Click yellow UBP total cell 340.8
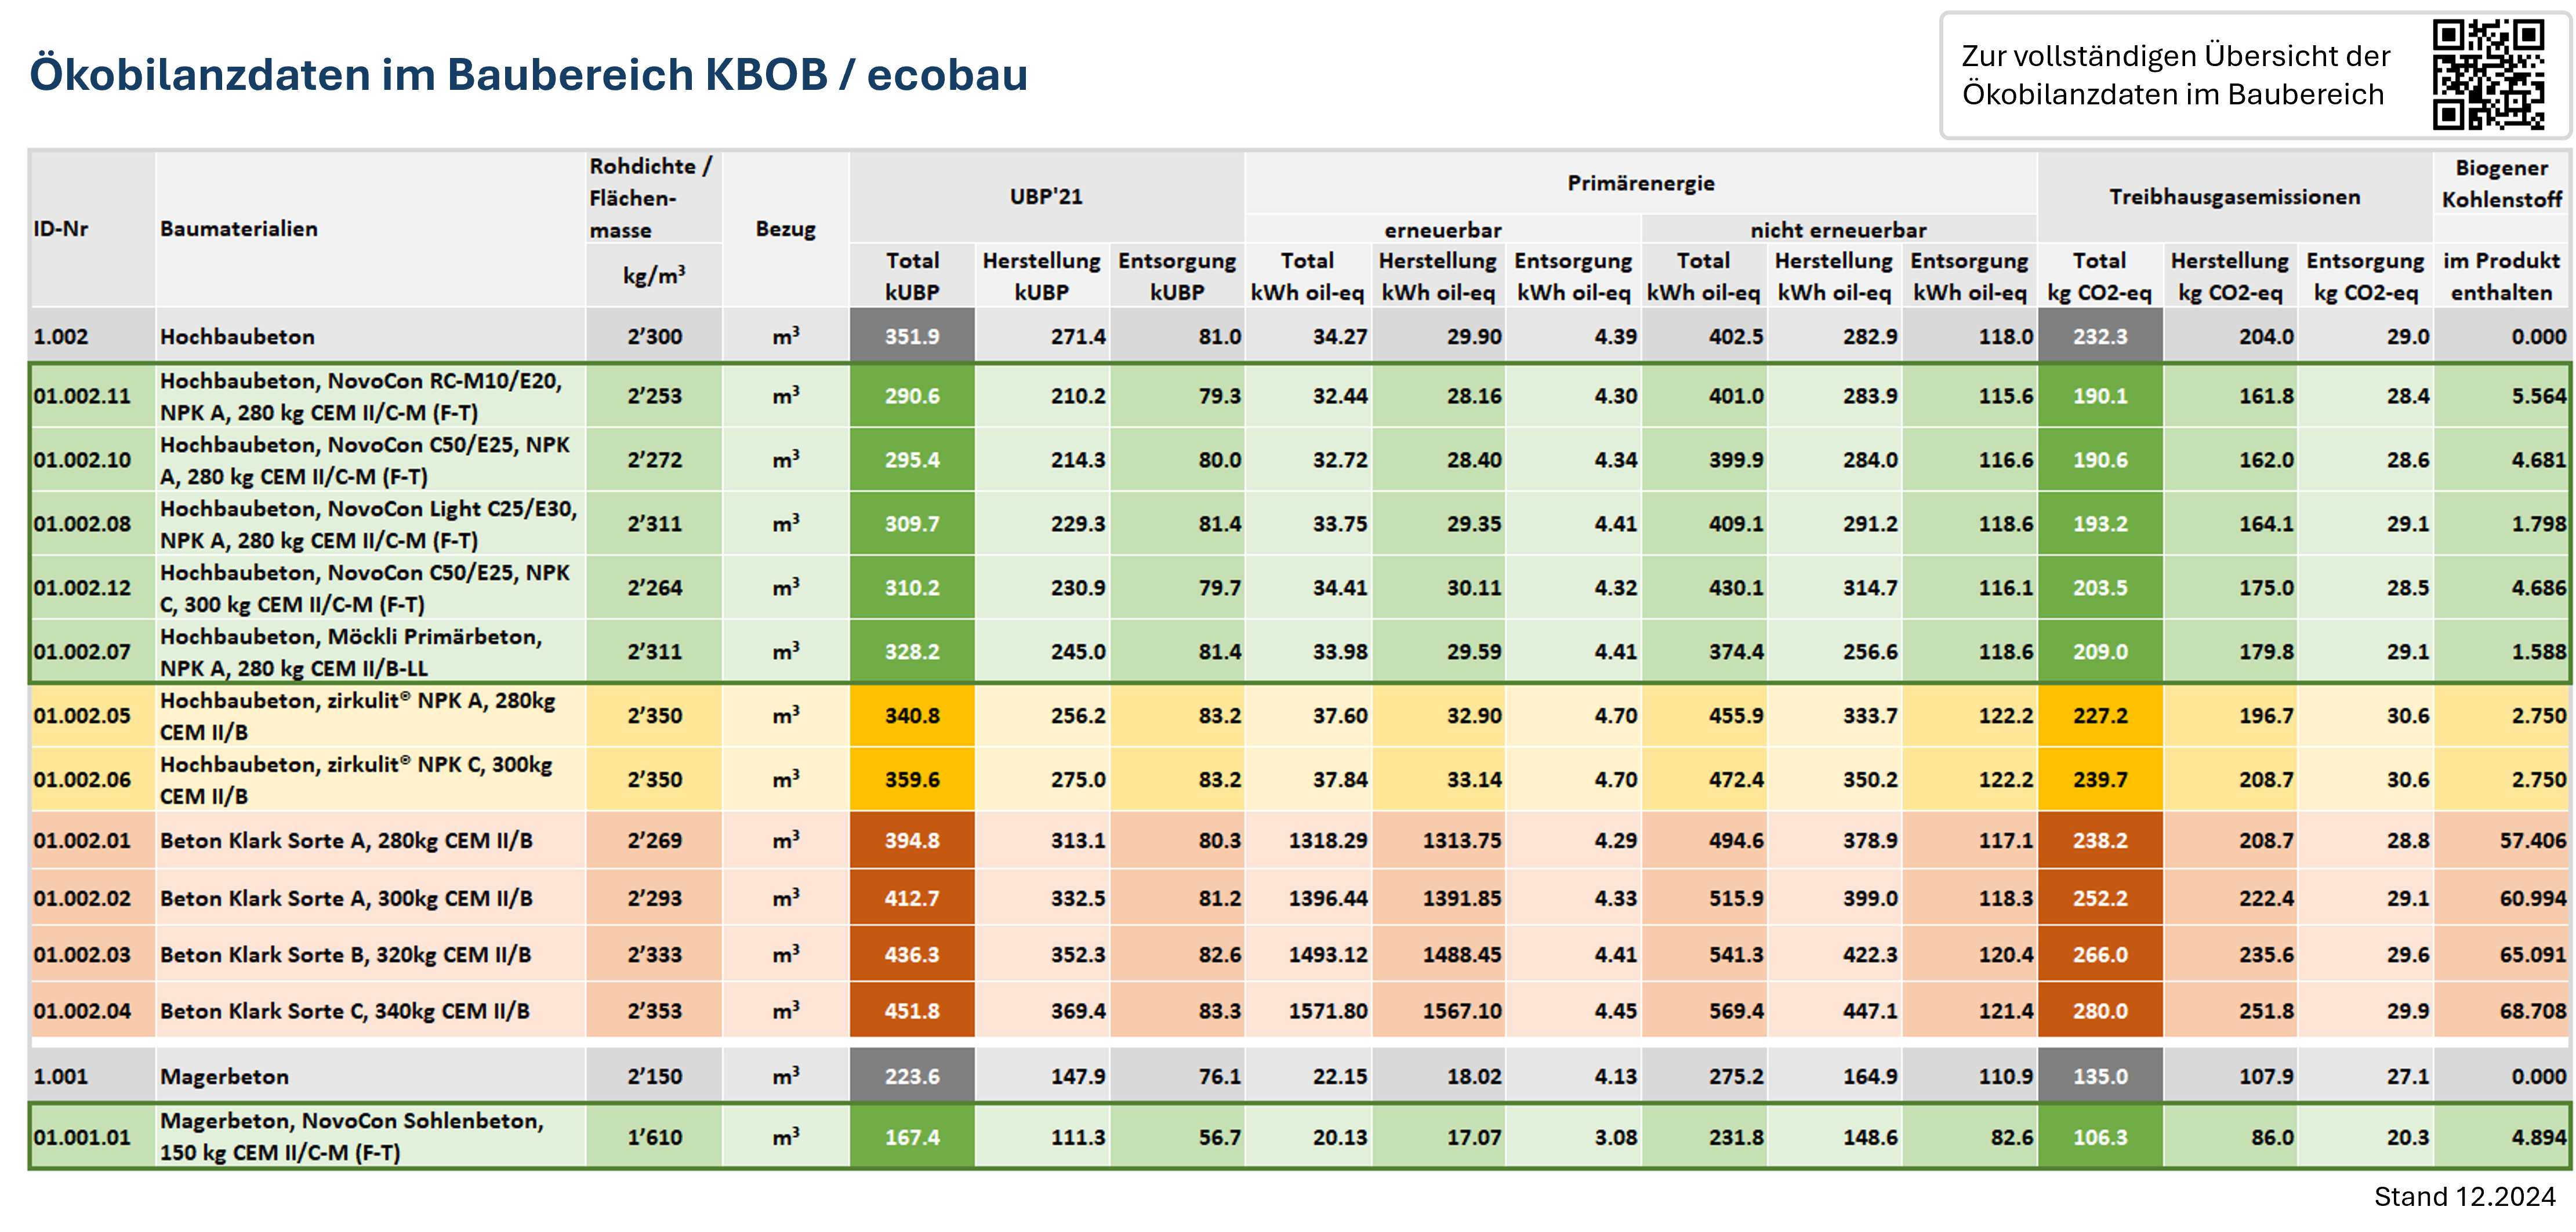The width and height of the screenshot is (2576, 1232). click(912, 716)
